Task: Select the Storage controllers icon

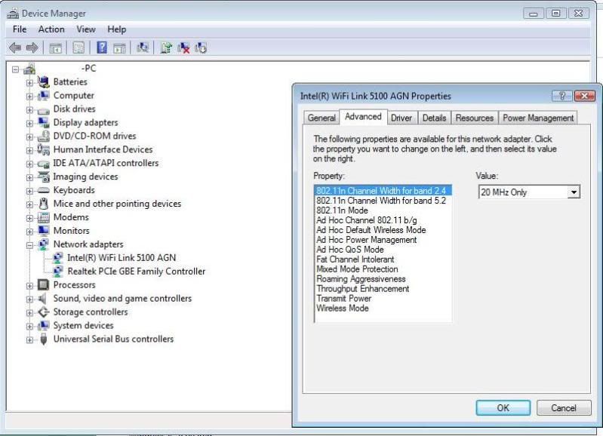Action: coord(44,312)
